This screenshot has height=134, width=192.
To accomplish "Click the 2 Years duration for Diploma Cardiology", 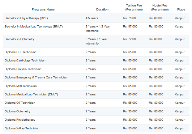I will (91, 61).
